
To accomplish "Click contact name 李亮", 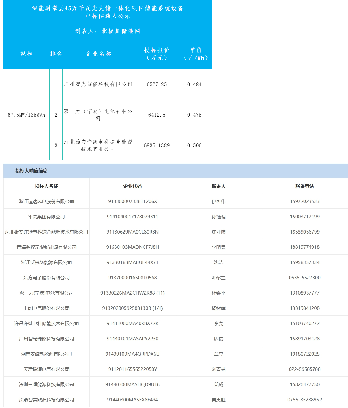I will (x=218, y=323).
